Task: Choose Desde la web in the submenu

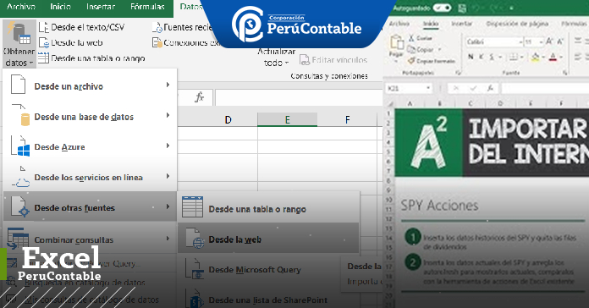Action: 269,239
